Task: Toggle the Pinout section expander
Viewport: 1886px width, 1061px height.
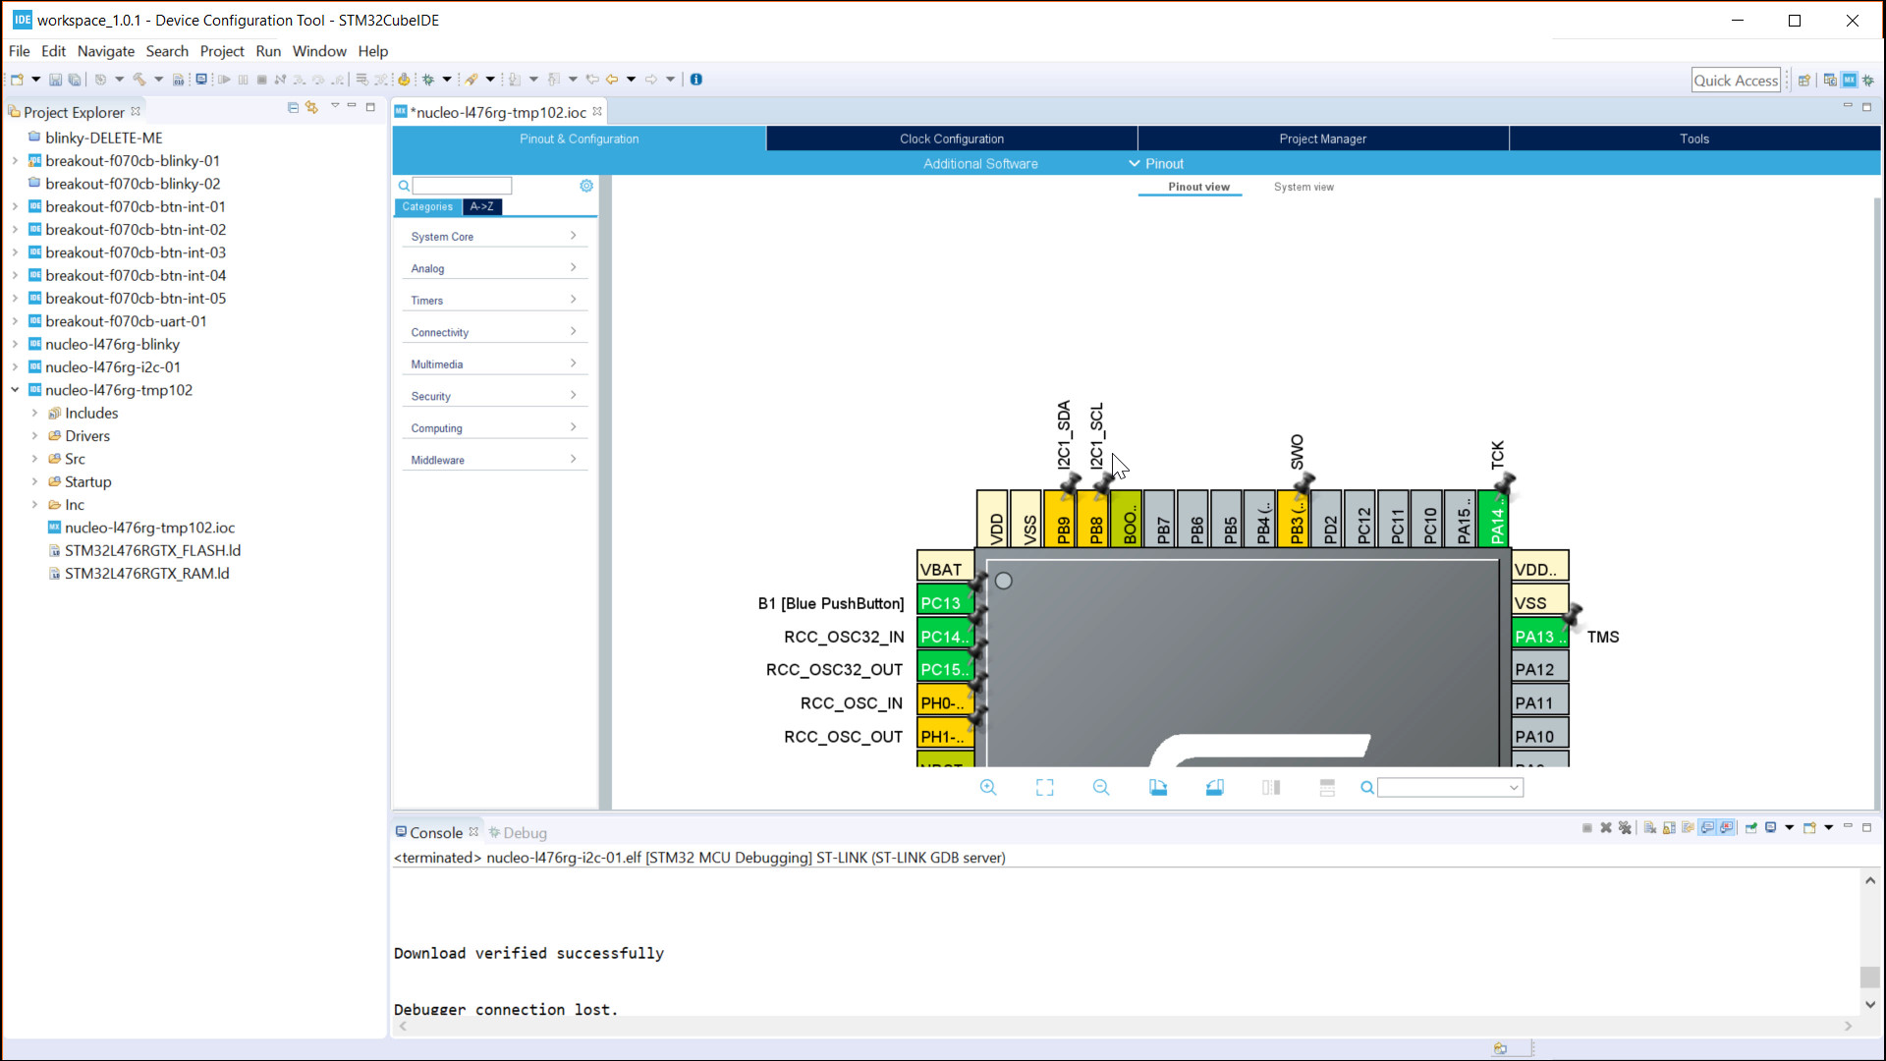Action: pos(1134,163)
